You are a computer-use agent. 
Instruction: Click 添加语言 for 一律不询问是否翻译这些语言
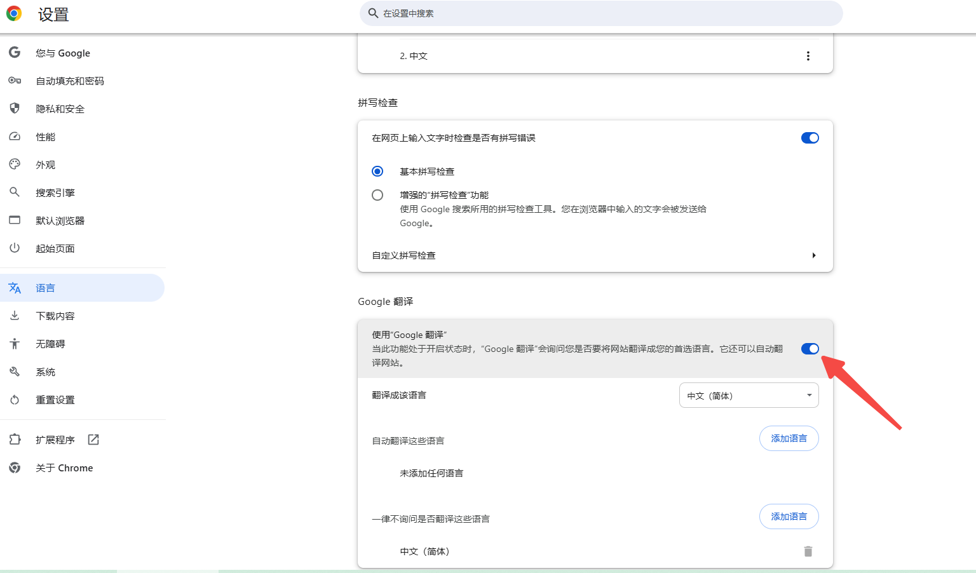[789, 516]
